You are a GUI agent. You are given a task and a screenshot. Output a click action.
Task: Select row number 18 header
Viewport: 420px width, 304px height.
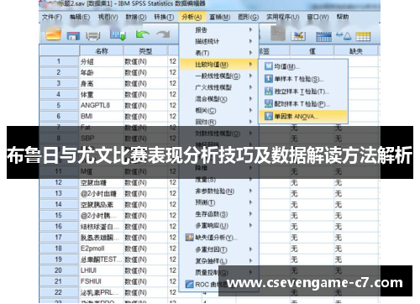pyautogui.click(x=60, y=249)
